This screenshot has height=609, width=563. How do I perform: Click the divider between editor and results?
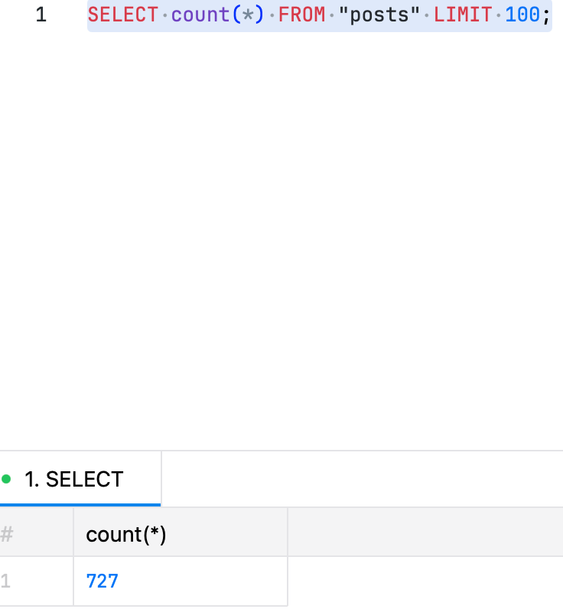click(281, 451)
